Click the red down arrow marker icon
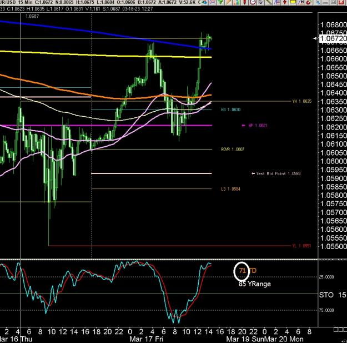The image size is (347, 343). click(285, 2)
